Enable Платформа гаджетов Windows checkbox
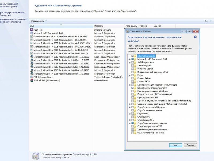Image resolution: width=214 pixels, height=161 pixels. 132,91
